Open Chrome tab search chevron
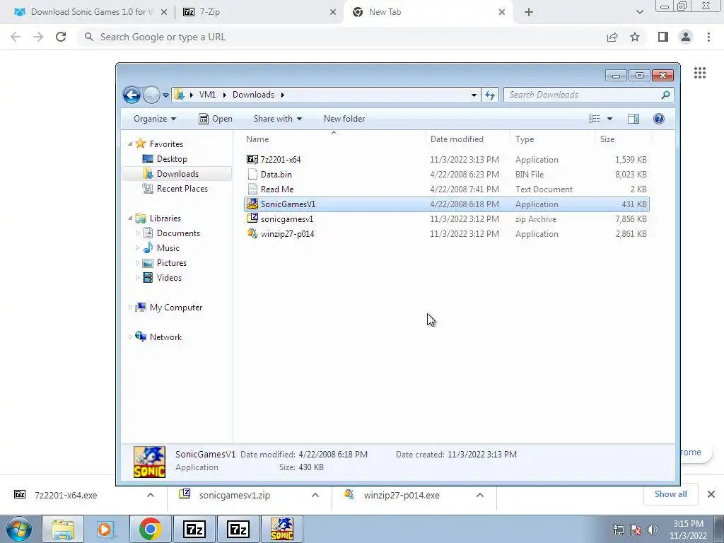The width and height of the screenshot is (724, 543). click(x=639, y=12)
